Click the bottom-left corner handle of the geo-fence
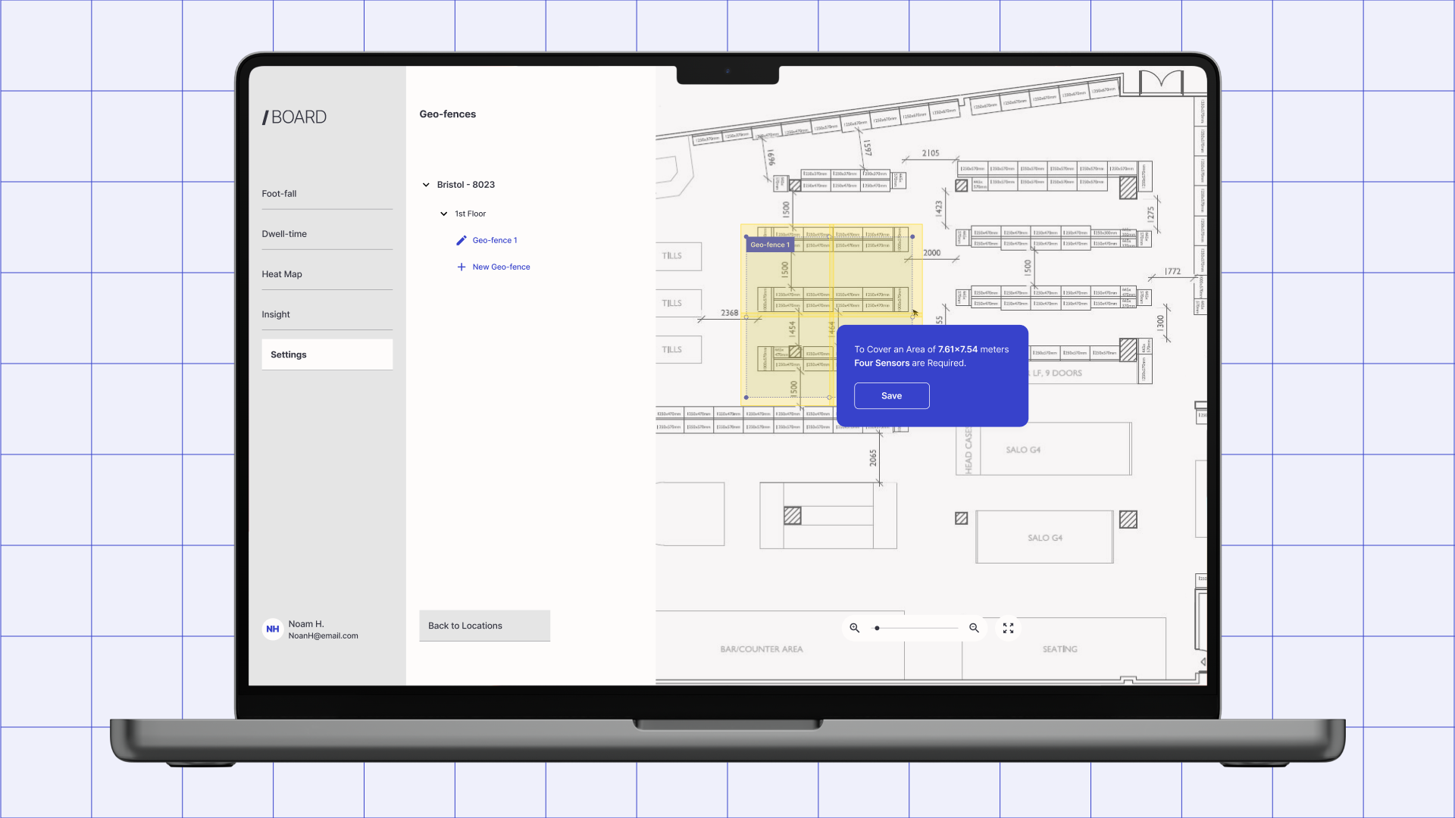The width and height of the screenshot is (1455, 818). point(746,398)
